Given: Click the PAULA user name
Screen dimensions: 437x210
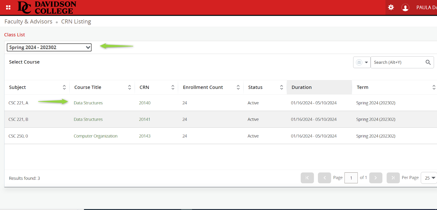Looking at the screenshot, I should click(x=427, y=8).
